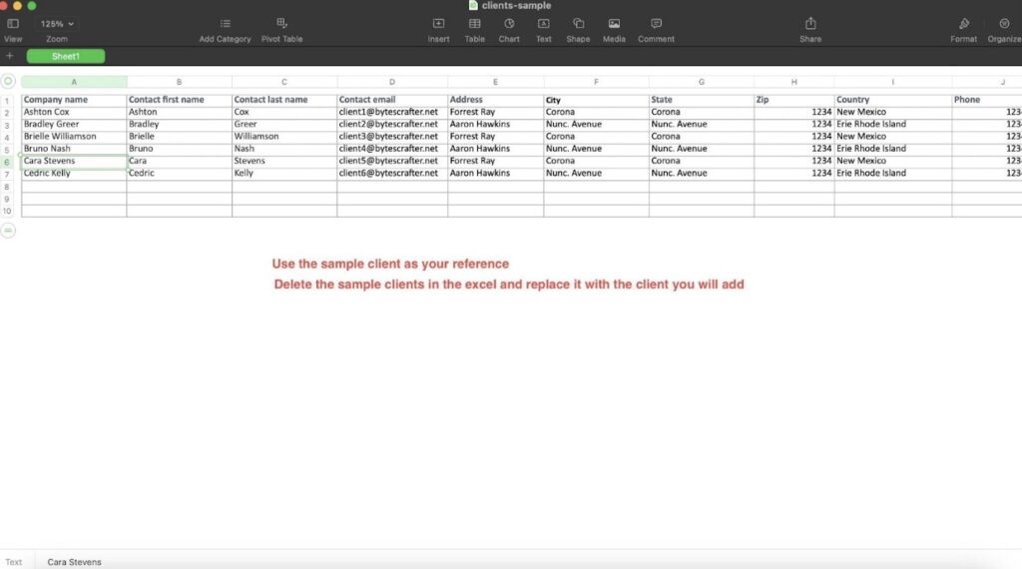Click the table select handle at top-left corner
Screen dimensions: 1022x569
pyautogui.click(x=9, y=82)
